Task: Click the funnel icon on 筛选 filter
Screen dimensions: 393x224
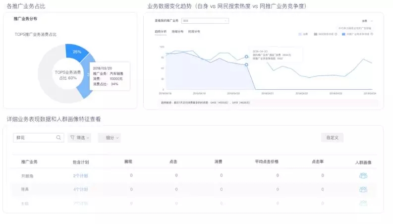Action: tap(72, 138)
